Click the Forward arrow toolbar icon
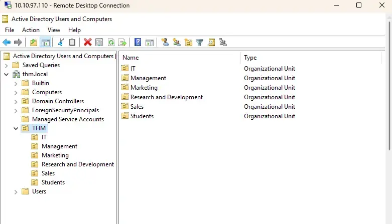392x224 pixels. point(18,43)
